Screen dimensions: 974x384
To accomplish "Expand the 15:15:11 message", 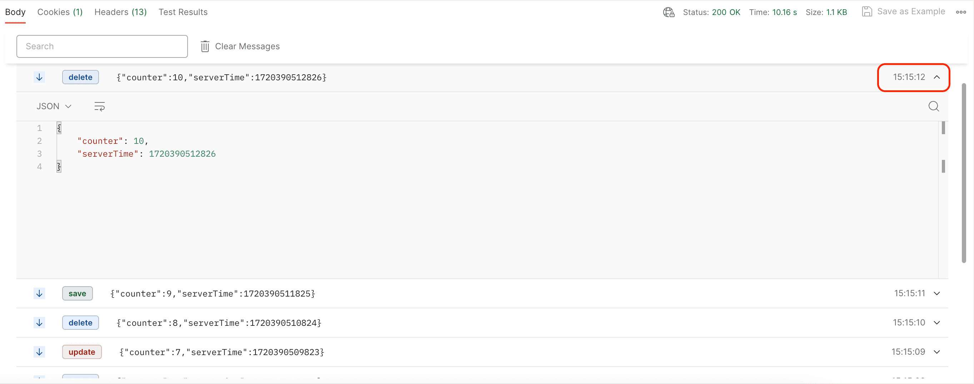I will click(936, 293).
